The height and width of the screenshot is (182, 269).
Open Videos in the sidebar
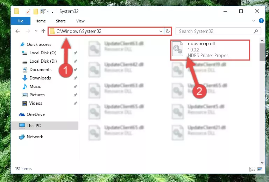click(x=36, y=103)
